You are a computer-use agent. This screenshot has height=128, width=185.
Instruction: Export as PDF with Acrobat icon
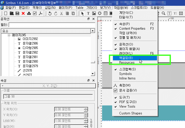41,13
